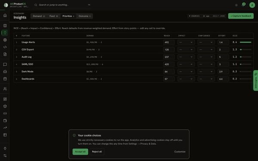The image size is (258, 161).
Task: Click the sources sync status pill
Action: point(207,16)
